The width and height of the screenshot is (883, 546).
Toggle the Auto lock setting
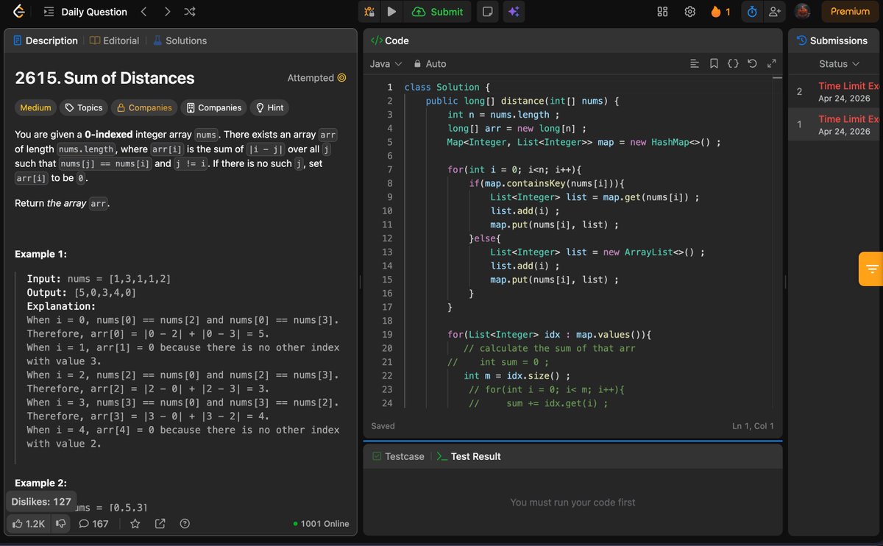[x=430, y=64]
